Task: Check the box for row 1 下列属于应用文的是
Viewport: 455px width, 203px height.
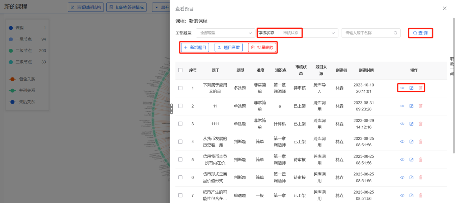Action: pos(180,88)
